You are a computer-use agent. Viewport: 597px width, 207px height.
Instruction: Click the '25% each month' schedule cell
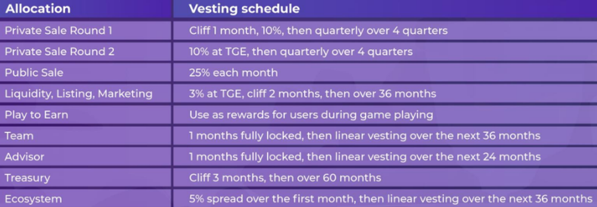pyautogui.click(x=233, y=73)
